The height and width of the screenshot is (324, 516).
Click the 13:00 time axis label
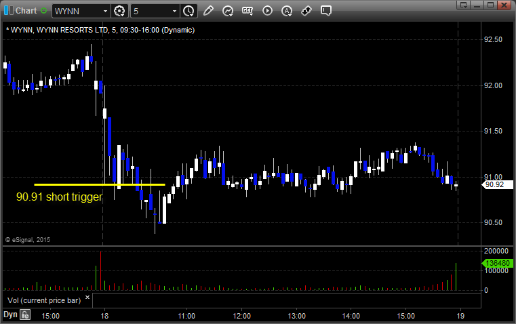[x=296, y=316]
